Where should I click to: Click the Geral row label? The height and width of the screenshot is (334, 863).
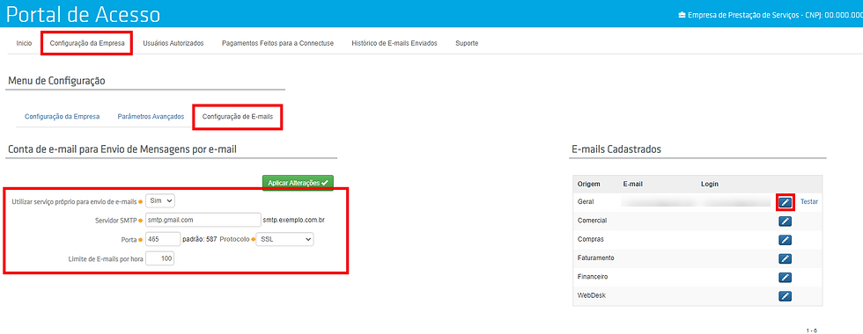click(586, 201)
